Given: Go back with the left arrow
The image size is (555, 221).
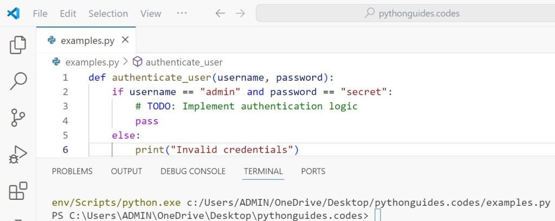Looking at the screenshot, I should click(x=220, y=13).
